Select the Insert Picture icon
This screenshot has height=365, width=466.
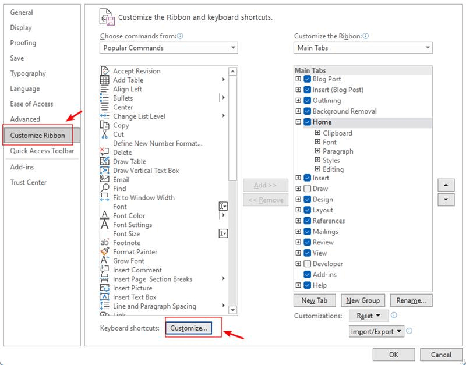point(105,288)
